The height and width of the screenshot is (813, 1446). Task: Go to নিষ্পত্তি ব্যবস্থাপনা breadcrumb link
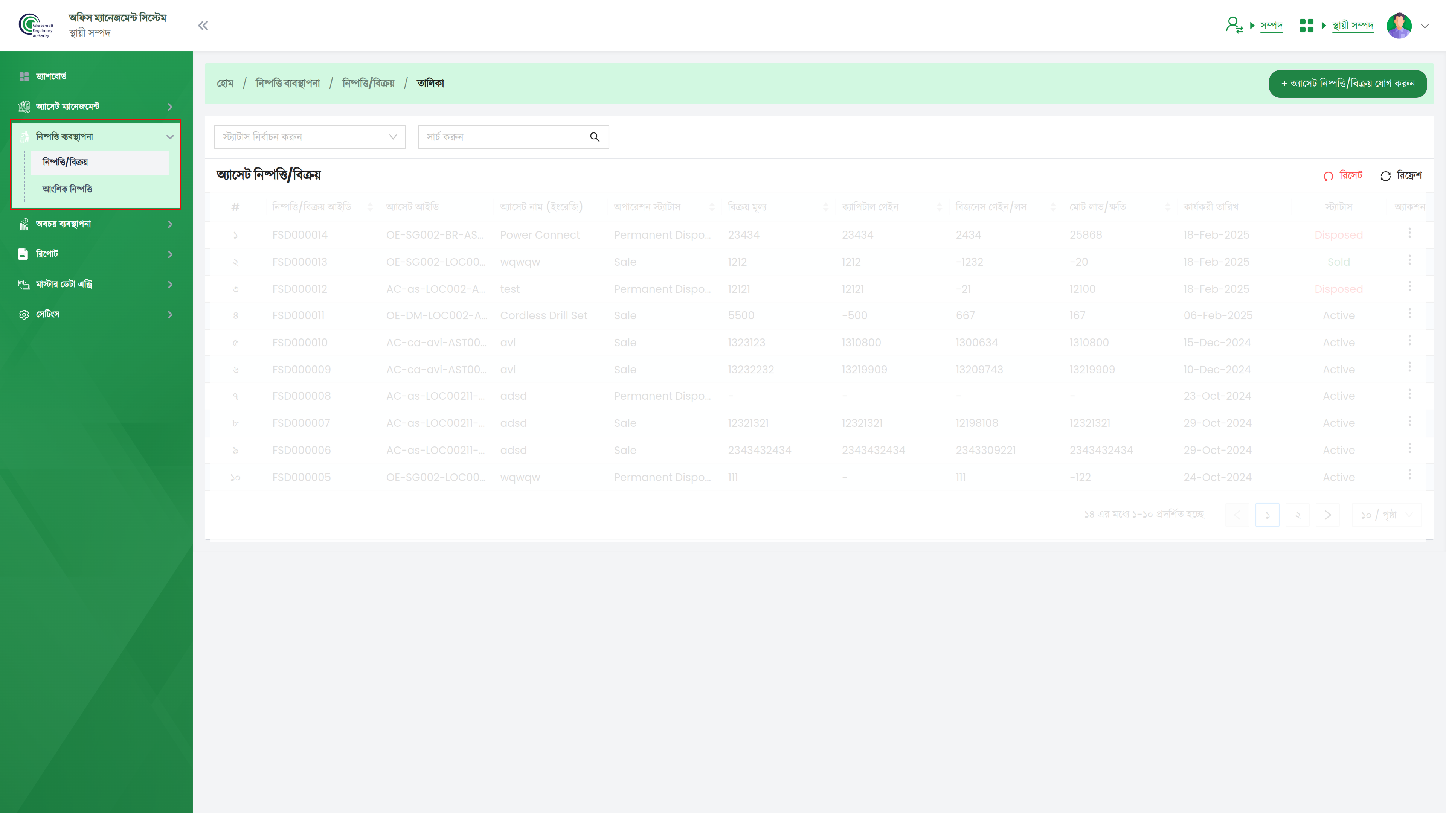[287, 84]
